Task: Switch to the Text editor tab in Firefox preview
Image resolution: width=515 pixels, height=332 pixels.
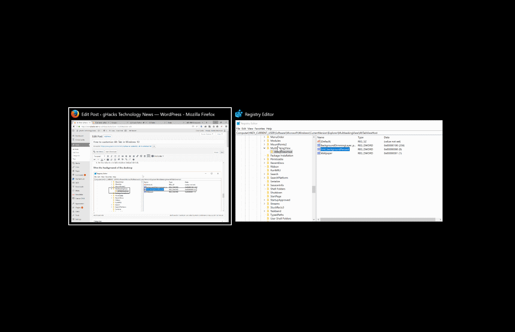Action: tap(222, 152)
